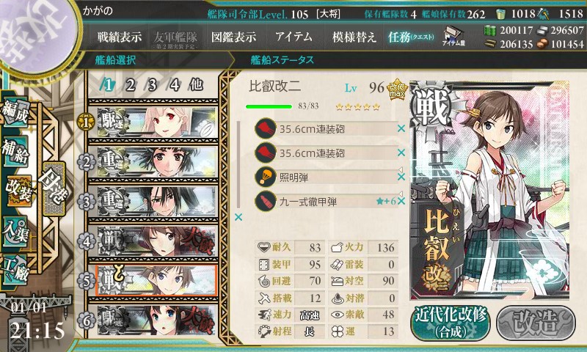Remove 九一式徹甲弾 equipment with its X

(x=401, y=201)
